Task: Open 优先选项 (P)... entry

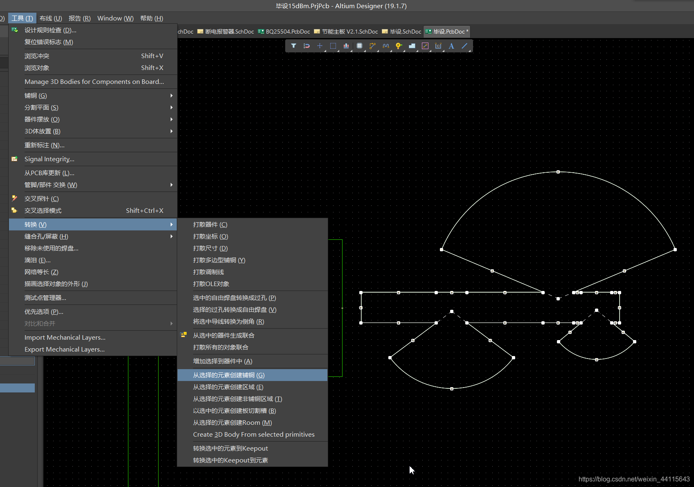Action: click(93, 311)
